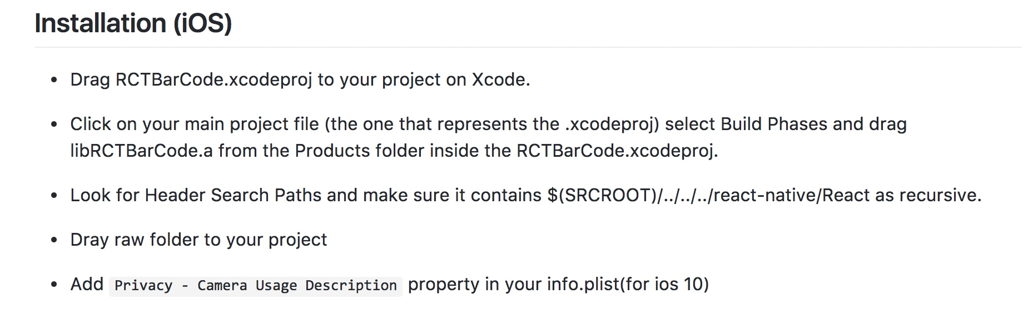1033x328 pixels.
Task: Click the bullet before Look for Header
Action: 54,196
